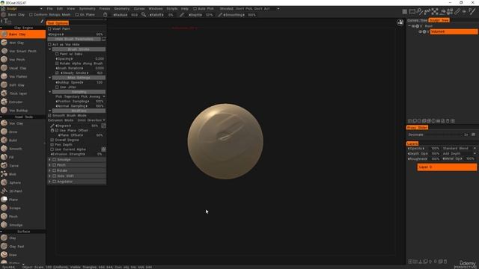Open the Symmetry menu
The height and width of the screenshot is (269, 479).
[x=87, y=9]
